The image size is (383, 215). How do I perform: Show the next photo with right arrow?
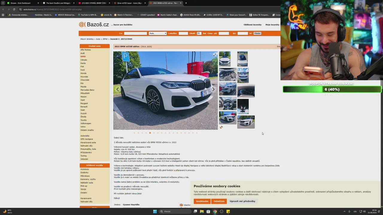click(213, 89)
